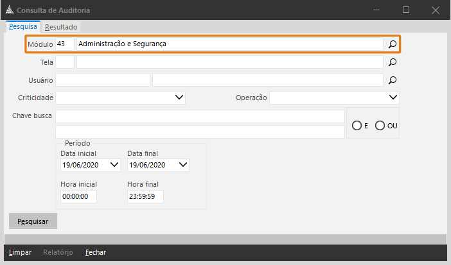
Task: Click the Módulo code field containing 43
Action: [64, 44]
